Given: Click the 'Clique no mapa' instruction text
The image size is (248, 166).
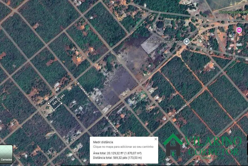Looking at the screenshot, I should coord(123,147).
